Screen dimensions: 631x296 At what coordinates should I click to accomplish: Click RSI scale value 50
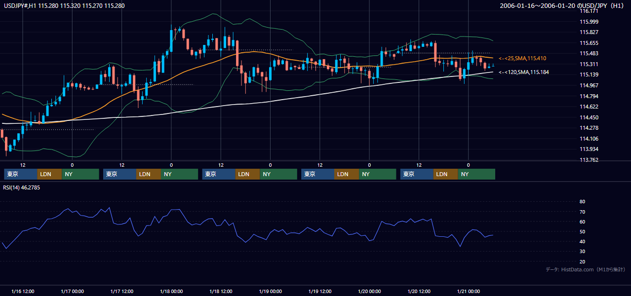click(582, 231)
